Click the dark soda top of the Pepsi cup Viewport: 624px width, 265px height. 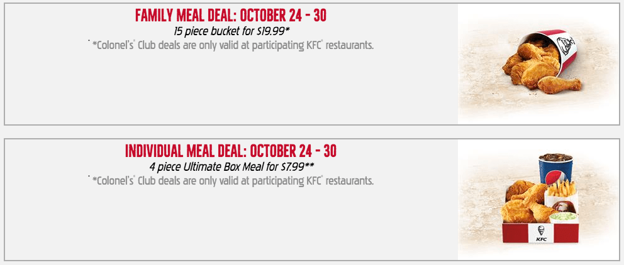point(556,158)
